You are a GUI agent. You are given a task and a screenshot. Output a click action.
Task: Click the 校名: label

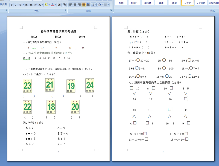(x=34, y=37)
